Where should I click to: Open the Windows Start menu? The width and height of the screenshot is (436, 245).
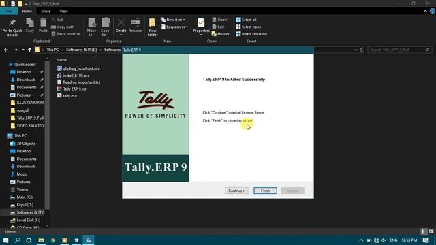(x=5, y=240)
